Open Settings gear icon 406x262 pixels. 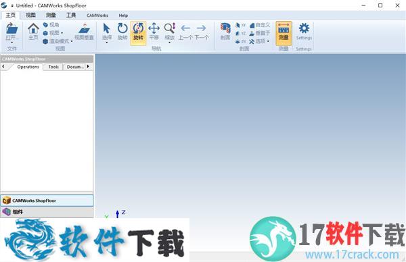click(304, 32)
